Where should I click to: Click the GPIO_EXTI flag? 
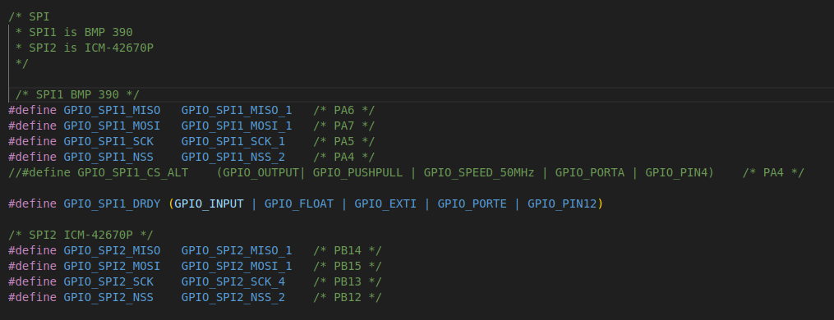click(385, 203)
